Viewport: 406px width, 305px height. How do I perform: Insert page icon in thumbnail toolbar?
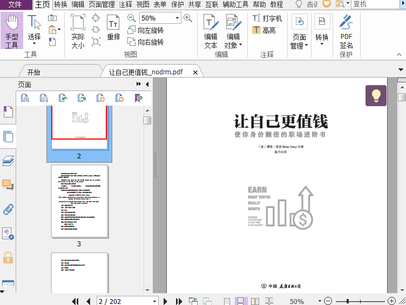[x=100, y=98]
